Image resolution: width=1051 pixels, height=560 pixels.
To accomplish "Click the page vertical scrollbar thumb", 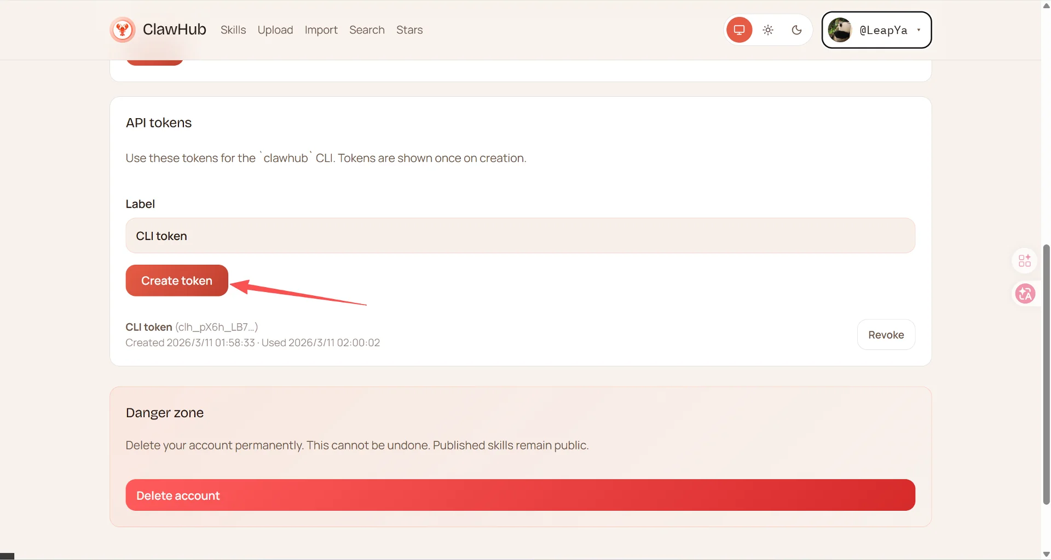I will [x=1046, y=375].
